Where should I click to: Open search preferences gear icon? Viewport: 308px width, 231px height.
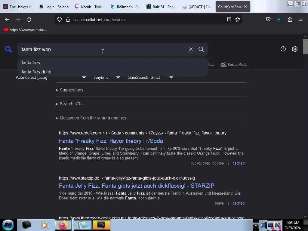pos(294,49)
